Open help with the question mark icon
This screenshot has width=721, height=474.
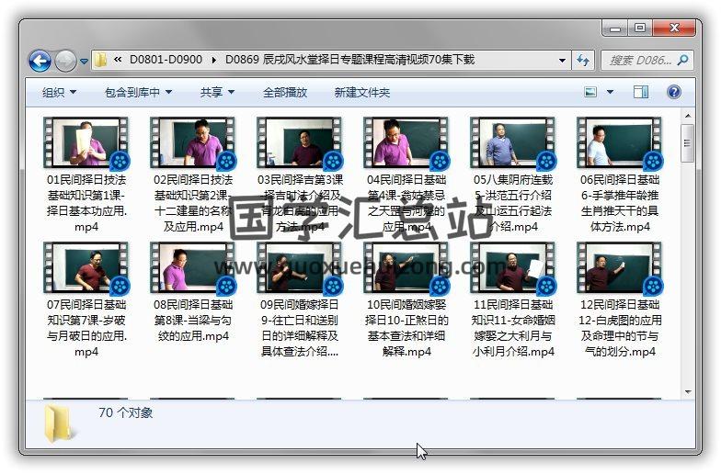[x=673, y=92]
